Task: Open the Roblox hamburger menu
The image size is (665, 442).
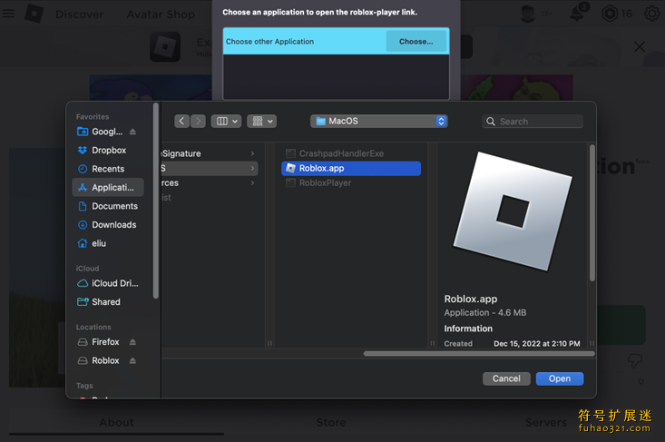Action: (x=8, y=14)
